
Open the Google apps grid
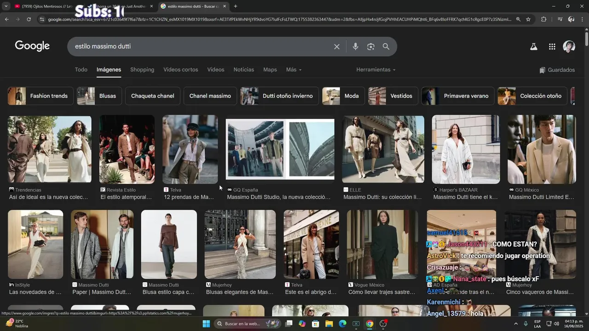[x=552, y=46]
